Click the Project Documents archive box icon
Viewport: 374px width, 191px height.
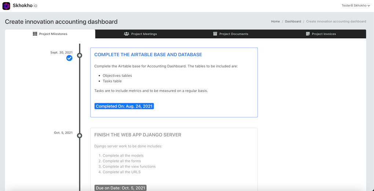215,34
